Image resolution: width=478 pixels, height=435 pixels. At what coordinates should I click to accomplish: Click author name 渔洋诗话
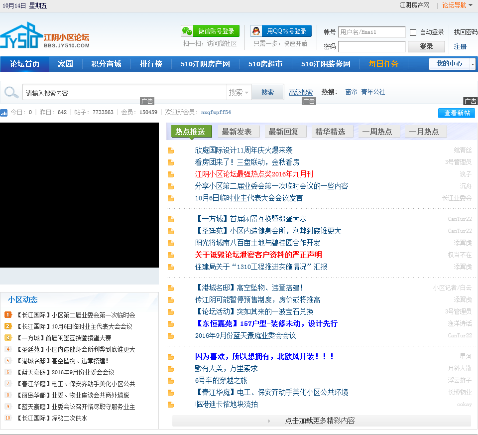coord(460,324)
